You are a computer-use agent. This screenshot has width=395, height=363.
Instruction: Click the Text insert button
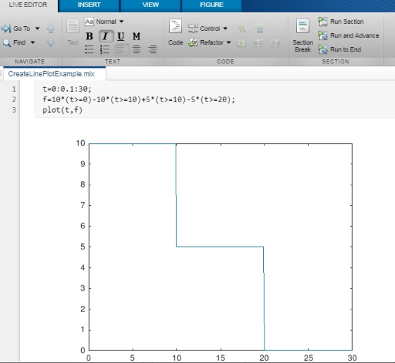point(73,32)
